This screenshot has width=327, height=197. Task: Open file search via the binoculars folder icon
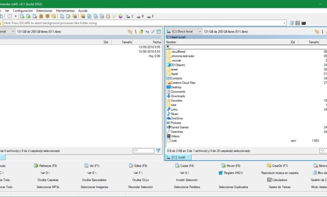point(75,16)
